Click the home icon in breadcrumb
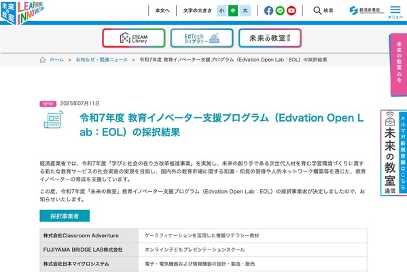The width and height of the screenshot is (407, 272). coord(43,60)
